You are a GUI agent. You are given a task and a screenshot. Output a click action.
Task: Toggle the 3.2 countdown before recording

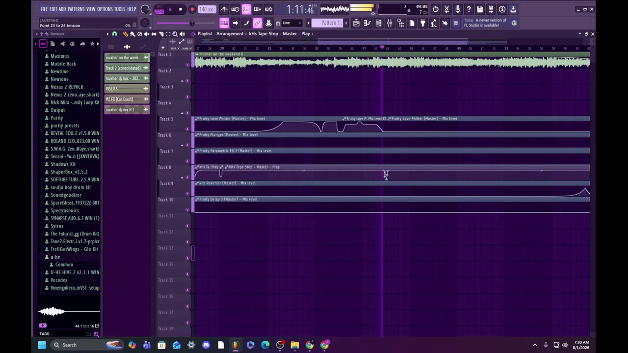coord(246,9)
